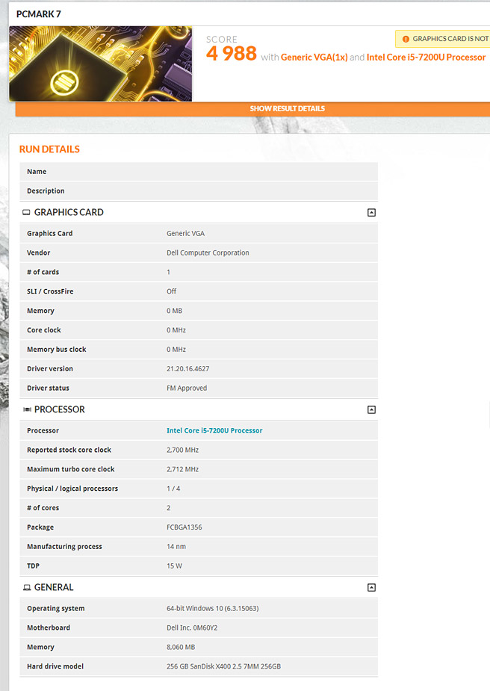Screen dimensions: 490x691
Task: Click the Hard drive model label
Action: click(55, 667)
